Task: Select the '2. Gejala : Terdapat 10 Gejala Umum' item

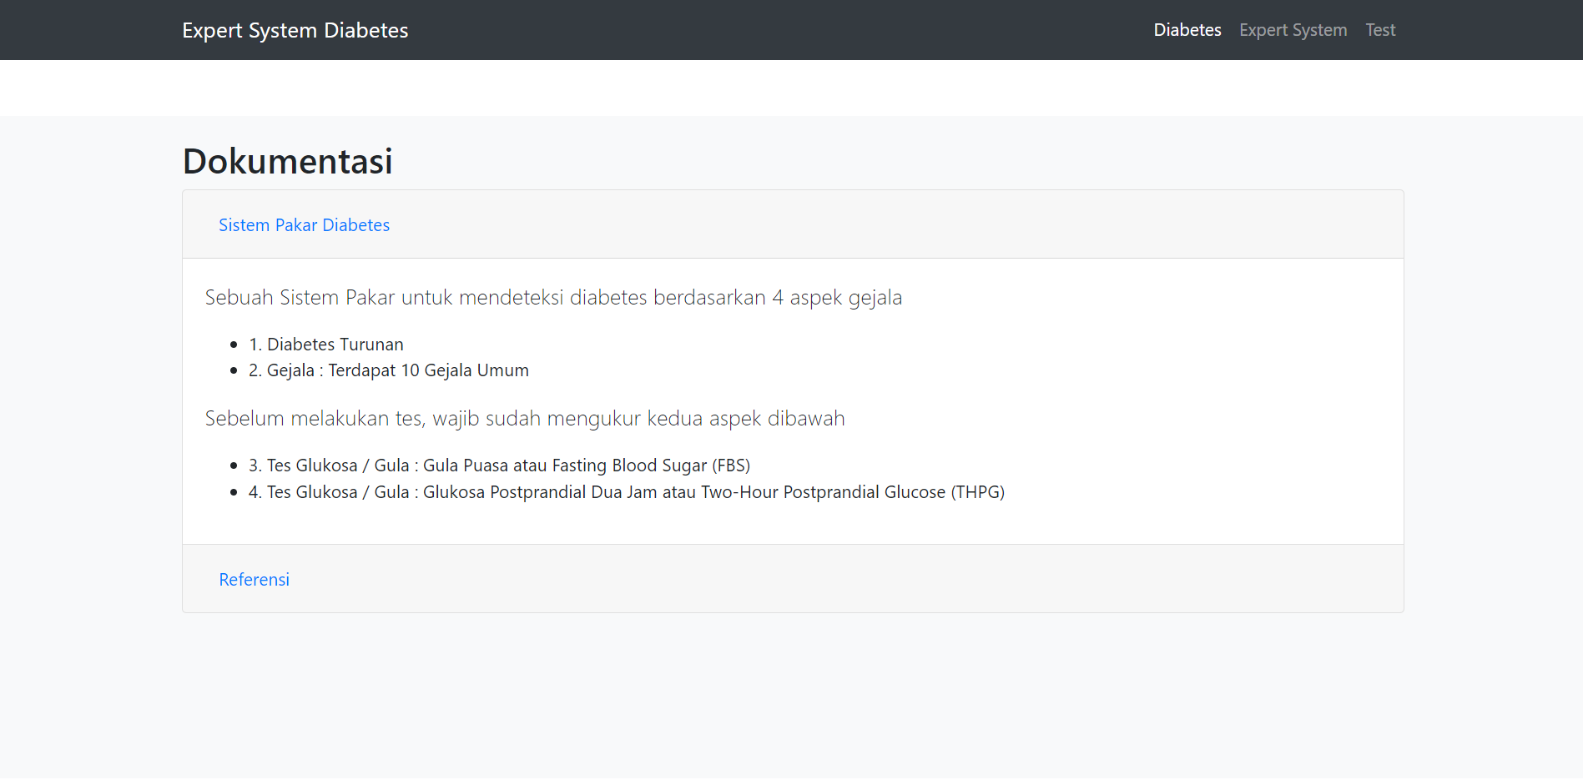Action: coord(389,370)
